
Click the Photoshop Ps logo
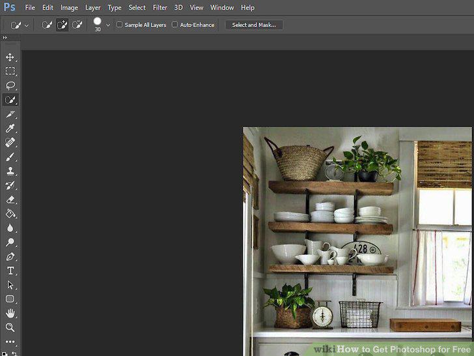coord(9,7)
